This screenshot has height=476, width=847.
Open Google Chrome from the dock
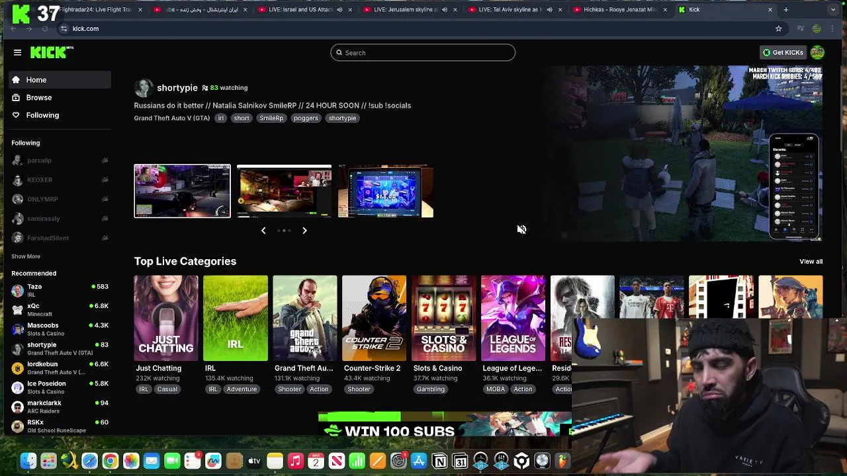point(111,461)
